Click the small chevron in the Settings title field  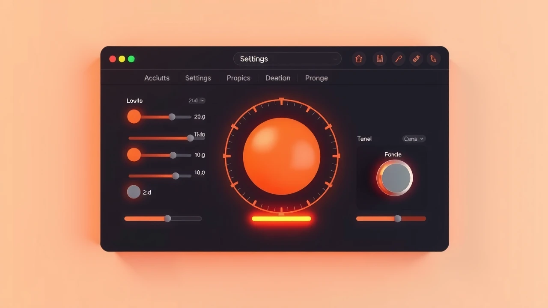(x=334, y=59)
